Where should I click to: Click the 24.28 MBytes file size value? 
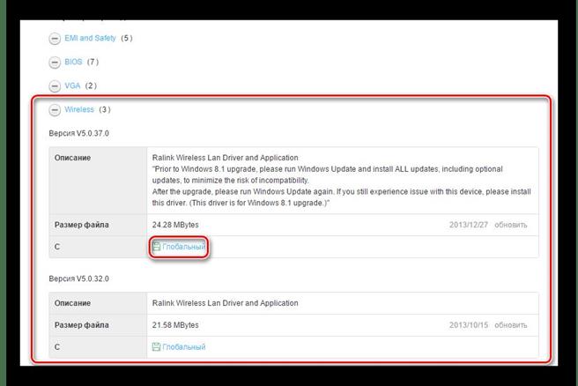tap(175, 225)
